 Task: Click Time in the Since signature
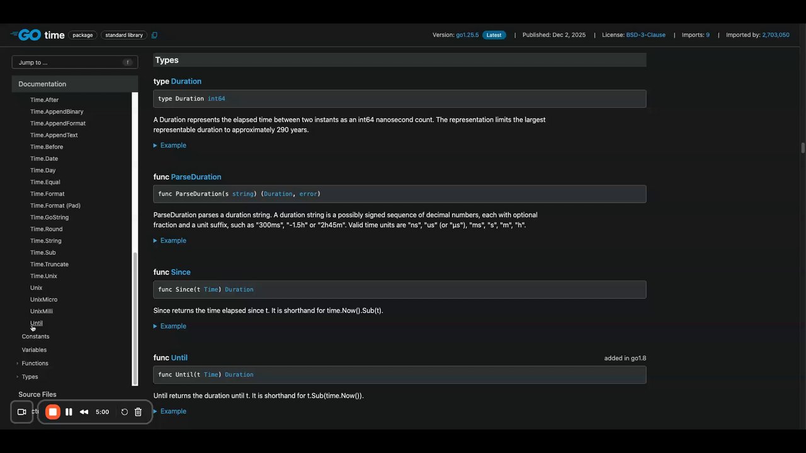coord(211,289)
